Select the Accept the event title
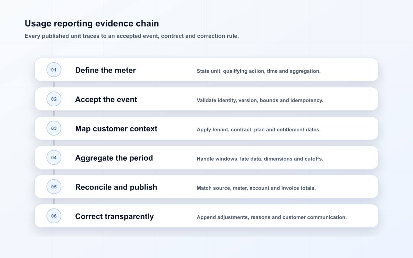The height and width of the screenshot is (258, 413). (106, 99)
